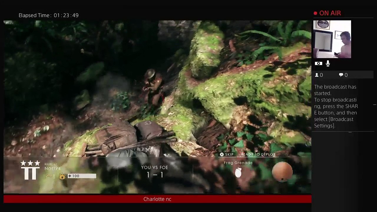Click the three-star rank emblem
377x212 pixels.
[x=30, y=170]
